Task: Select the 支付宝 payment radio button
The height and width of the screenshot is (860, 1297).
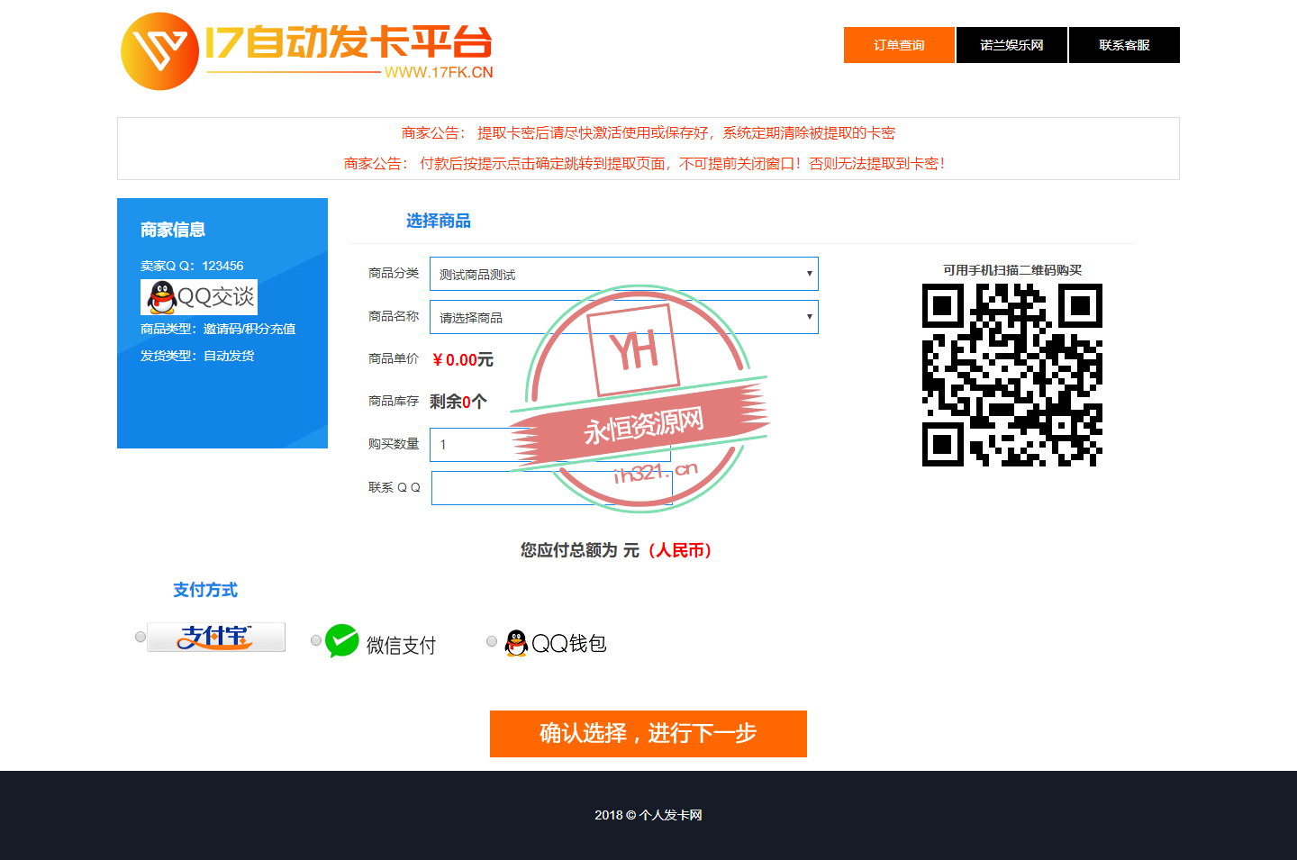Action: [140, 636]
